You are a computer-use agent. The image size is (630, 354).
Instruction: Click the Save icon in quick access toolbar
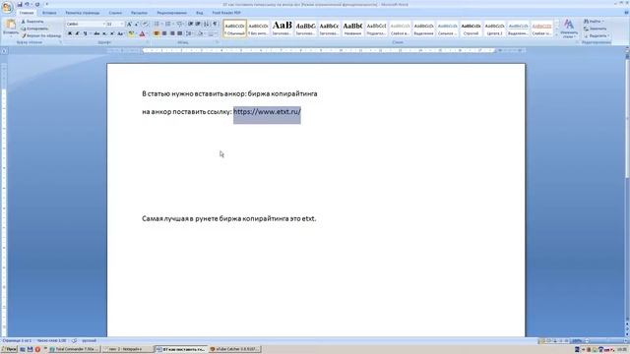(x=20, y=4)
